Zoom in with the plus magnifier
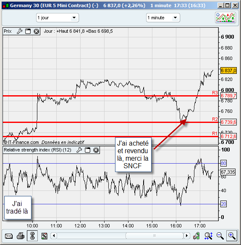 click(x=232, y=236)
